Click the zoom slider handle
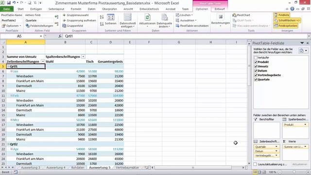The width and height of the screenshot is (311, 175). coord(294,172)
